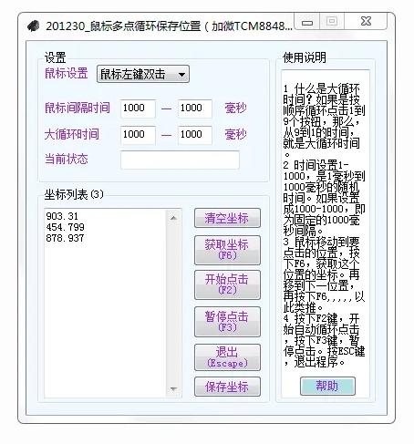
Task: Select coordinate entry 878.937 in list
Action: tap(66, 238)
